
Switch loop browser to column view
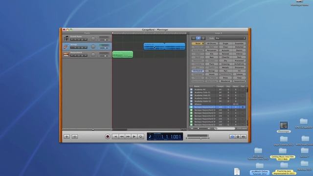tap(194, 38)
